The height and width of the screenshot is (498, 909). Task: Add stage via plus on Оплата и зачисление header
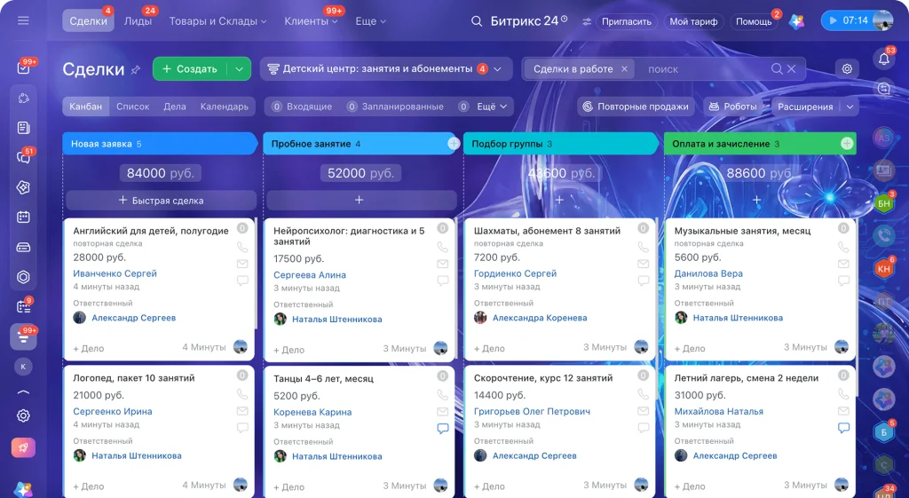coord(847,143)
